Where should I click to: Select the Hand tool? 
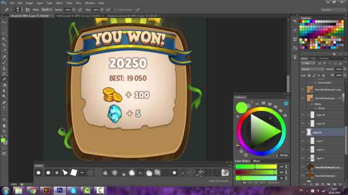tap(4, 126)
